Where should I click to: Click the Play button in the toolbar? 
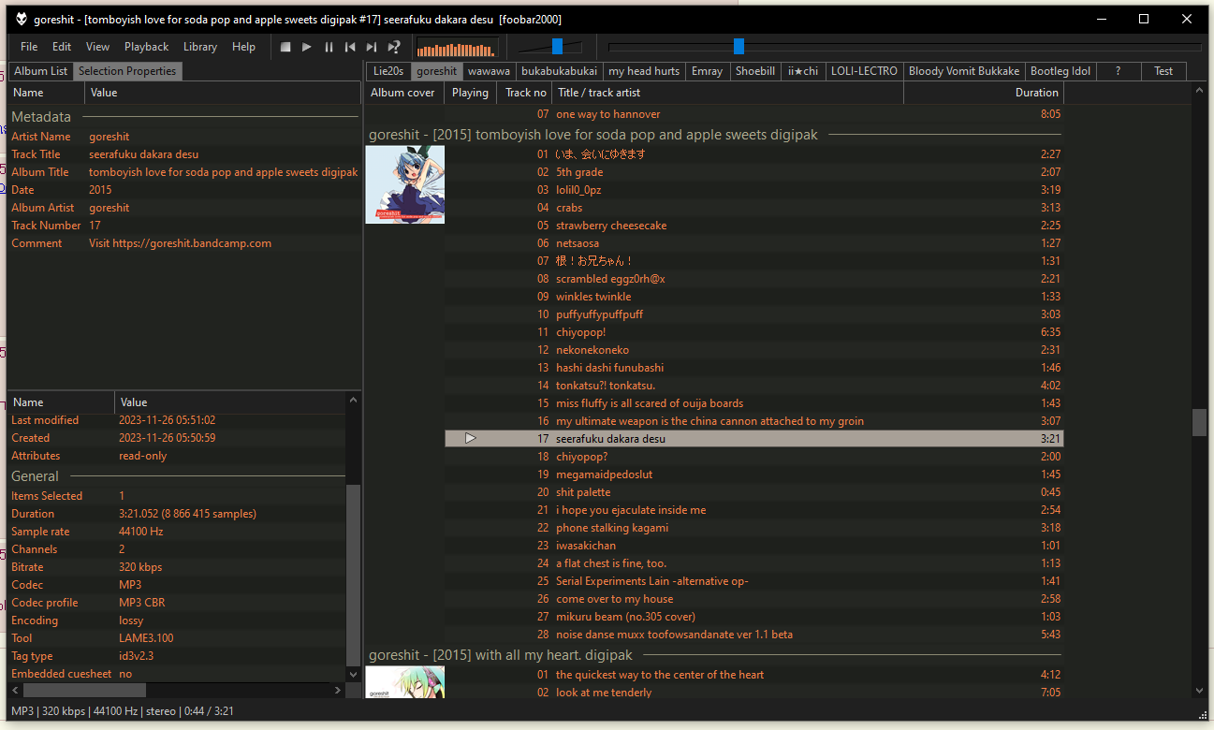tap(307, 47)
